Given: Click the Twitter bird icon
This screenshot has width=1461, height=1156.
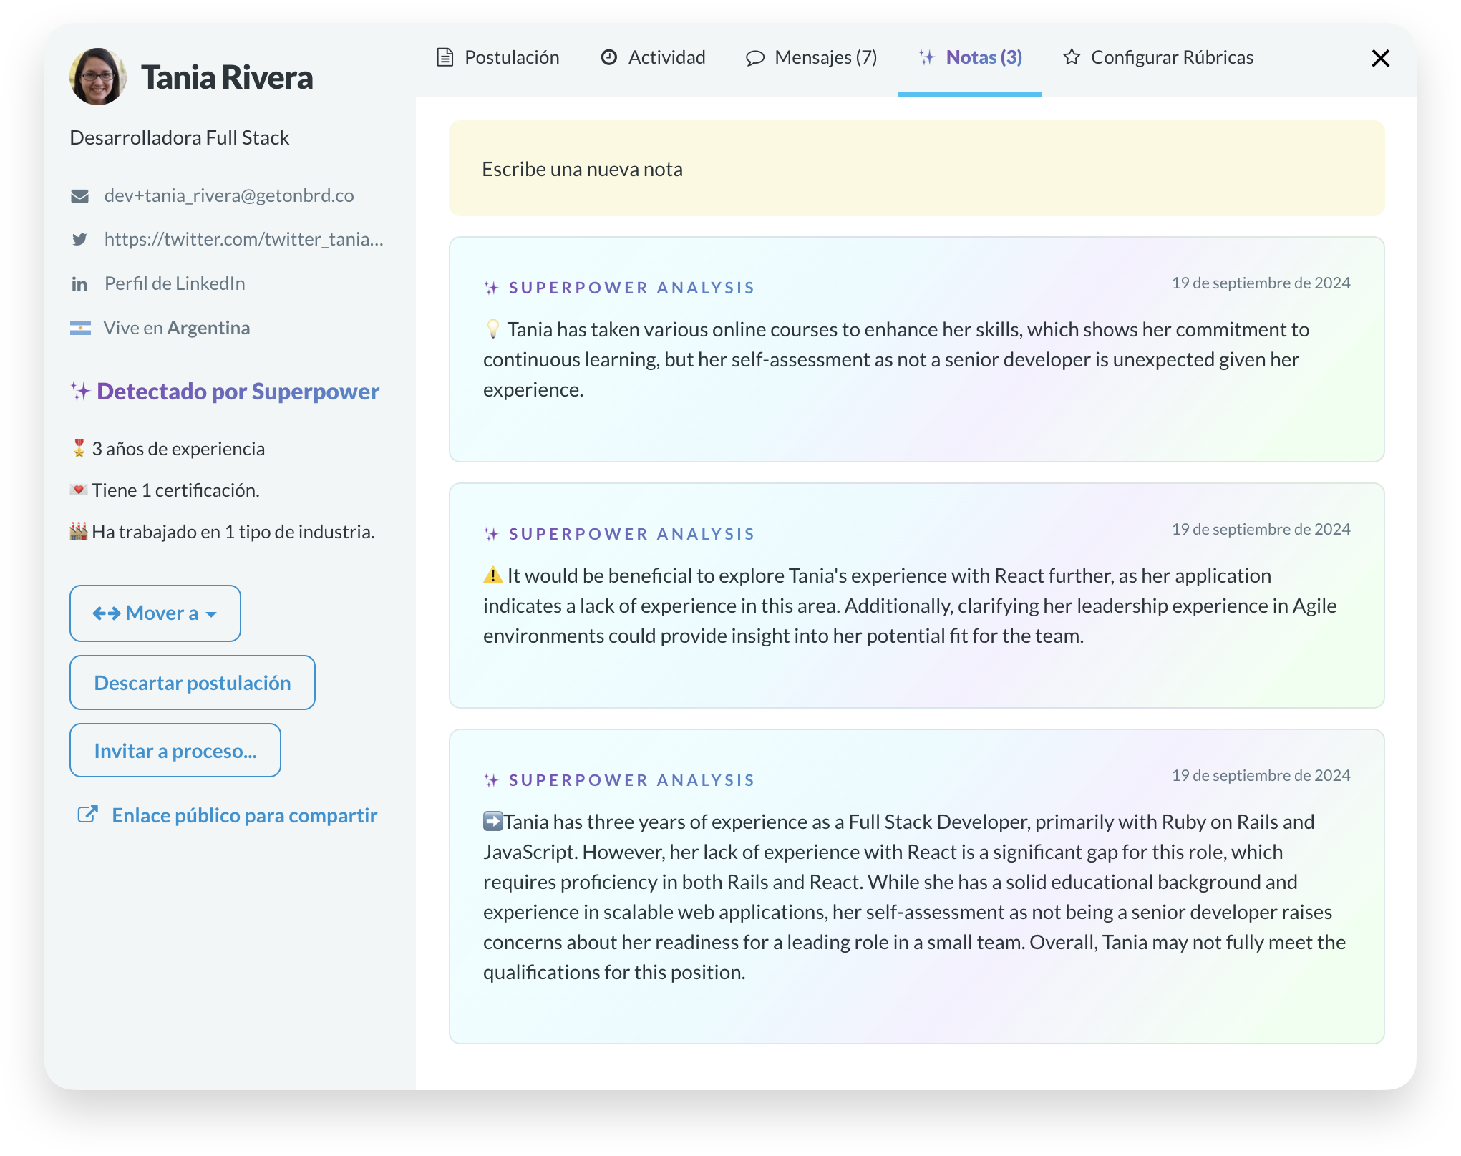Looking at the screenshot, I should [79, 240].
